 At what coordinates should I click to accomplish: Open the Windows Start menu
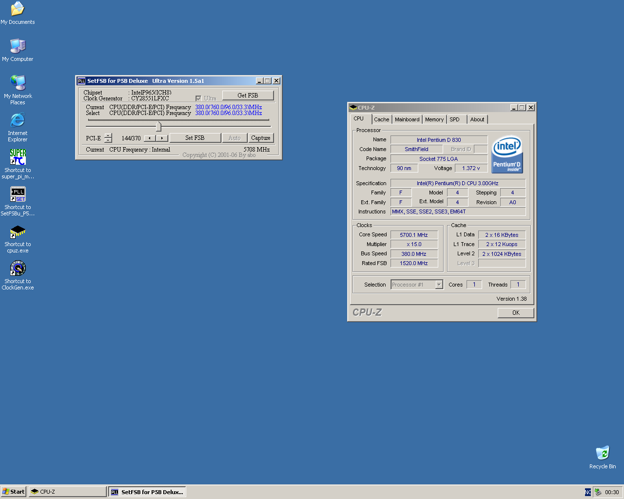13,492
